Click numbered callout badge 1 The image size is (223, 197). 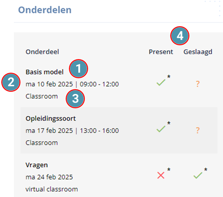click(x=79, y=69)
